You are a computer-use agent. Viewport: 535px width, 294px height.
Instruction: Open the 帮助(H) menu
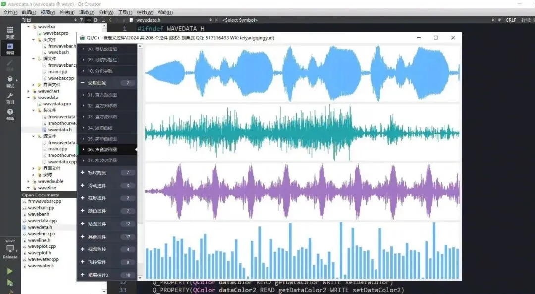pyautogui.click(x=165, y=12)
